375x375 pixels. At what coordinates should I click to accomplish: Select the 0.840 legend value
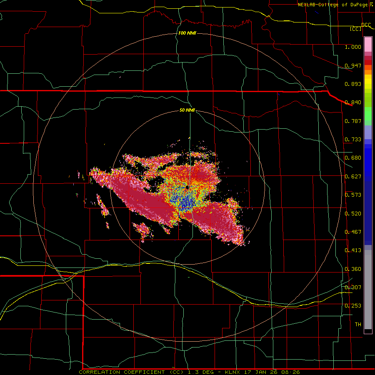[x=353, y=102]
